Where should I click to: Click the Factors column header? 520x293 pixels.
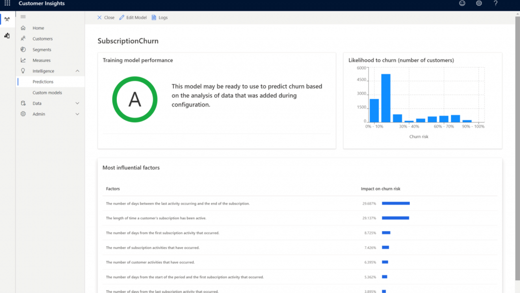113,188
